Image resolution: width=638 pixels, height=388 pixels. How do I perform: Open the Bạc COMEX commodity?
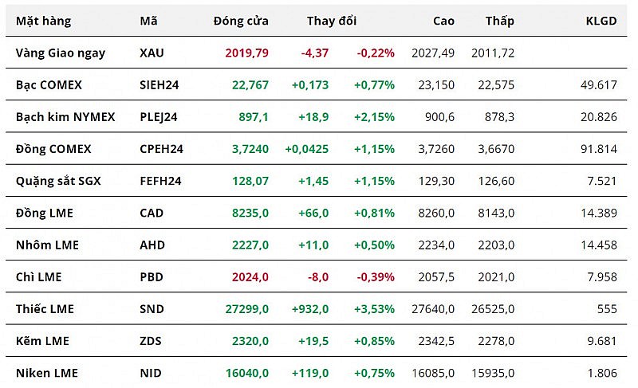tap(49, 84)
